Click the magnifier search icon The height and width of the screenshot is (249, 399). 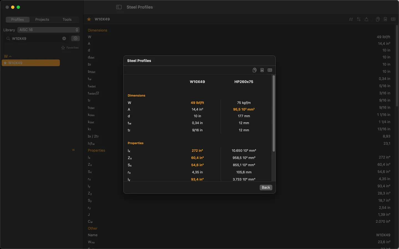coord(8,38)
